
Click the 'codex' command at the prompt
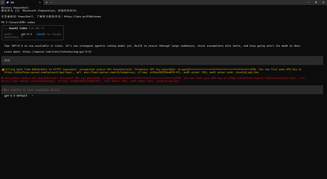(x=31, y=22)
